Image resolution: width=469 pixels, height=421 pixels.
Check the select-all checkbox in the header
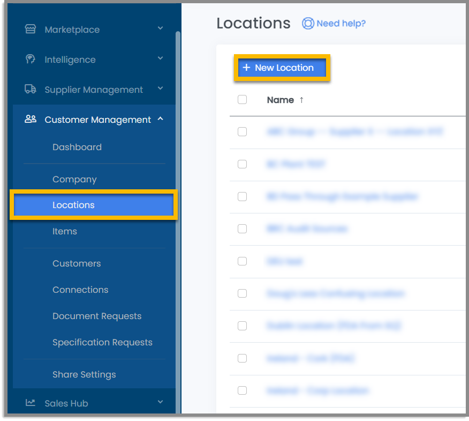click(x=242, y=100)
